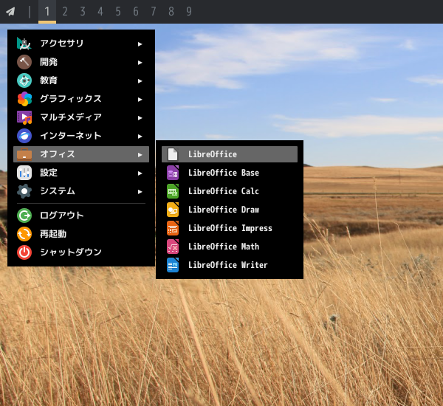Switch to workspace 8
Screen dimensions: 443x406
[171, 12]
